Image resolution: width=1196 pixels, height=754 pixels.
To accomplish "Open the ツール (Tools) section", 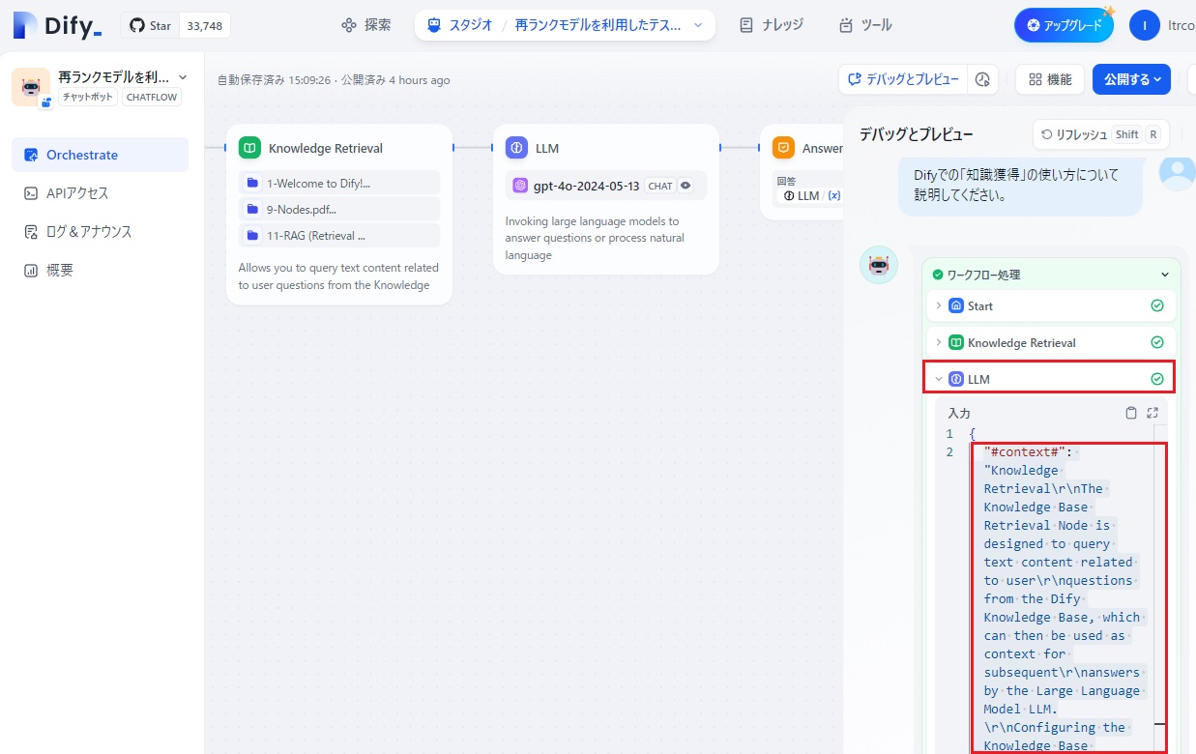I will (x=865, y=25).
